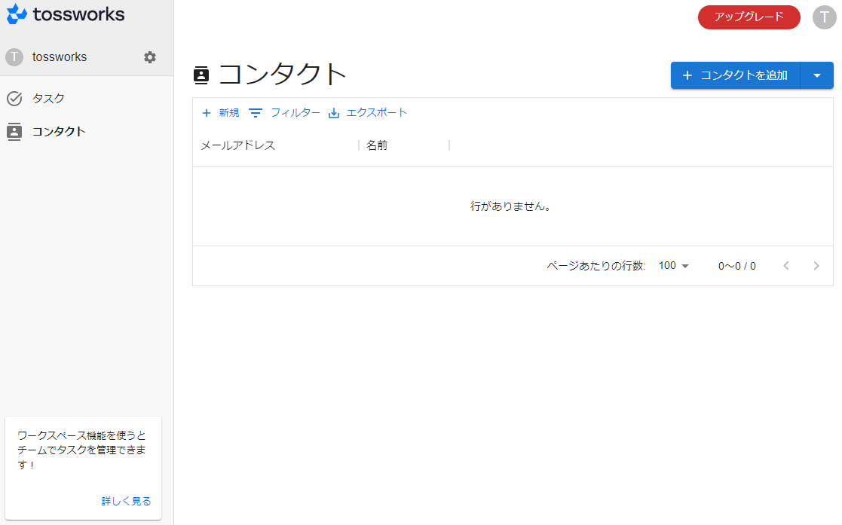Click the tossworks logo icon

[x=17, y=14]
